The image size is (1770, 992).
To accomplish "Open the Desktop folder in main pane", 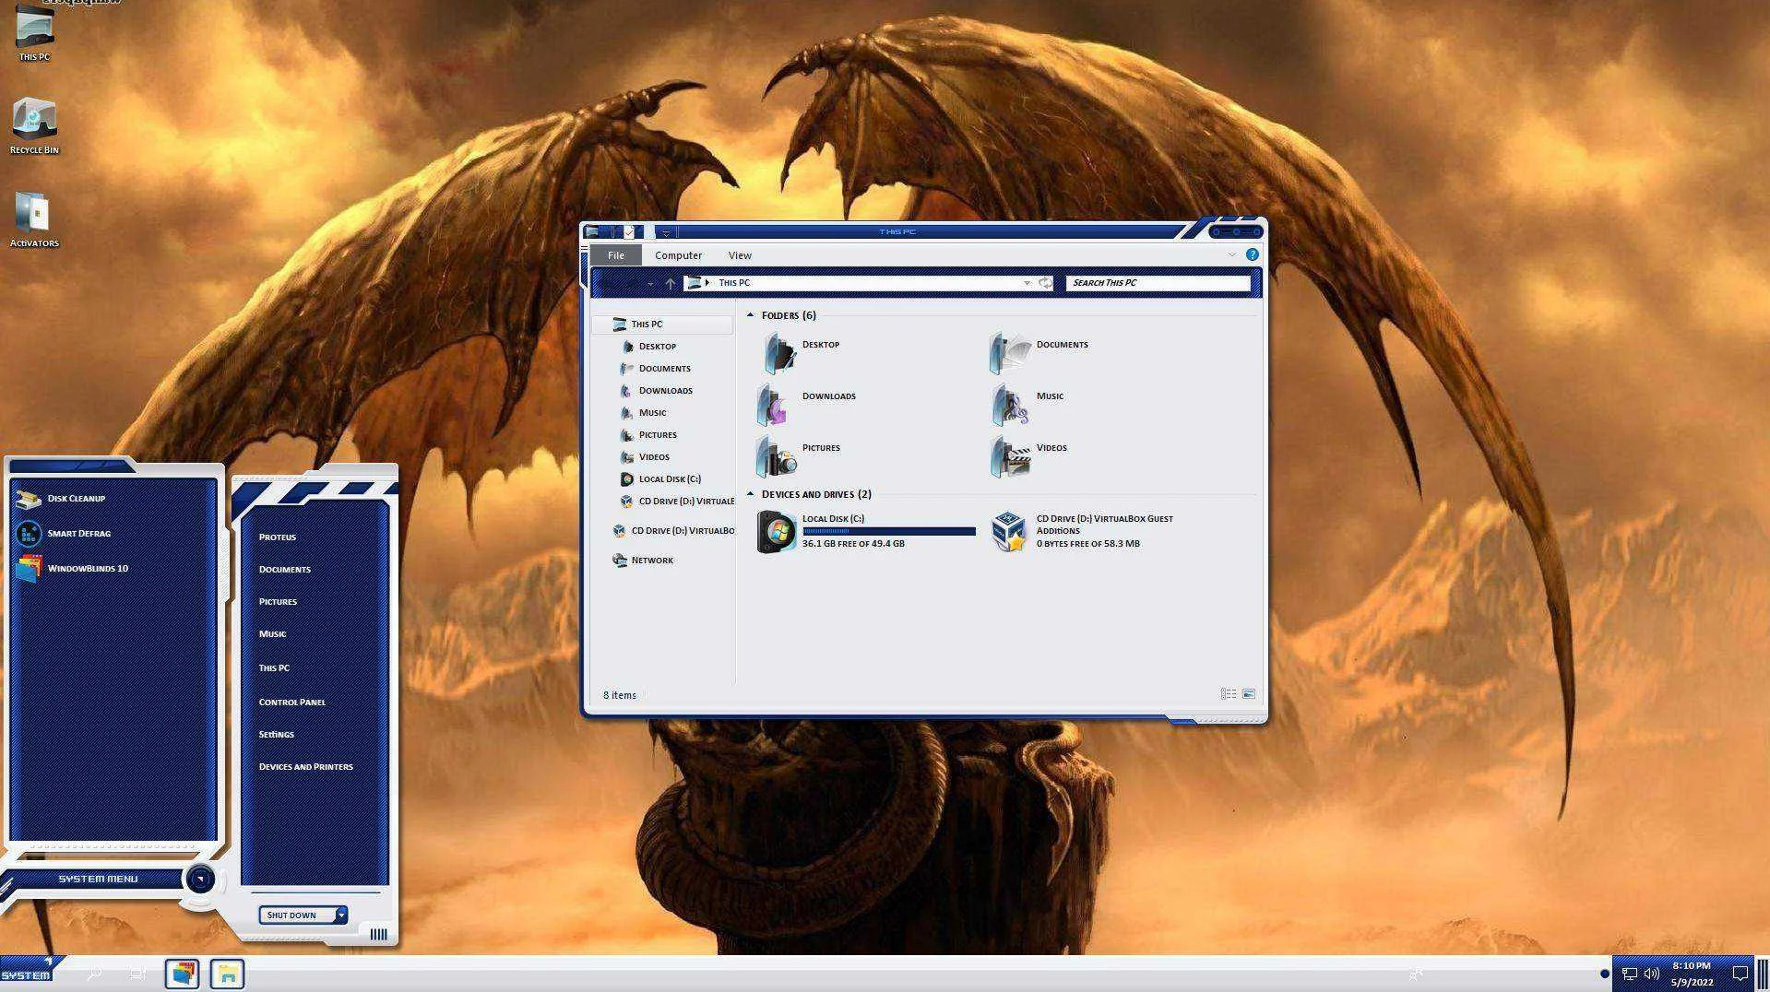I will coord(799,353).
